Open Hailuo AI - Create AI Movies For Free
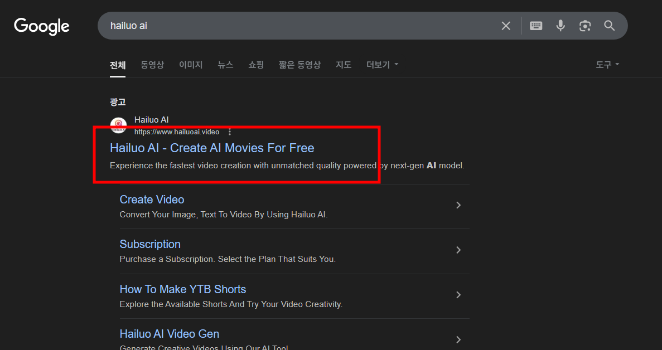Image resolution: width=662 pixels, height=350 pixels. point(212,148)
